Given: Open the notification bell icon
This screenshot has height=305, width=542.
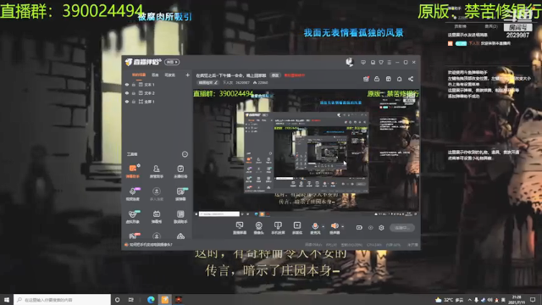Looking at the screenshot, I should point(399,79).
